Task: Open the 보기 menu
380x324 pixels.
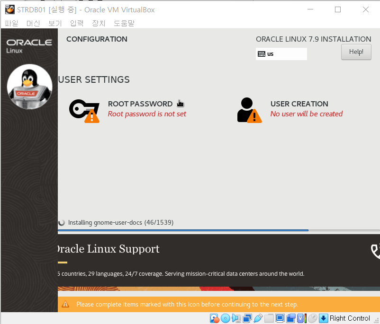Action: pos(55,23)
